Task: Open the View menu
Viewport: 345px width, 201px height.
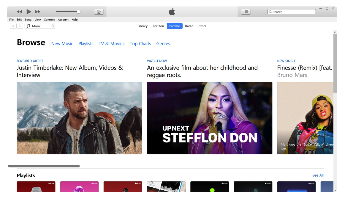Action: pyautogui.click(x=38, y=20)
